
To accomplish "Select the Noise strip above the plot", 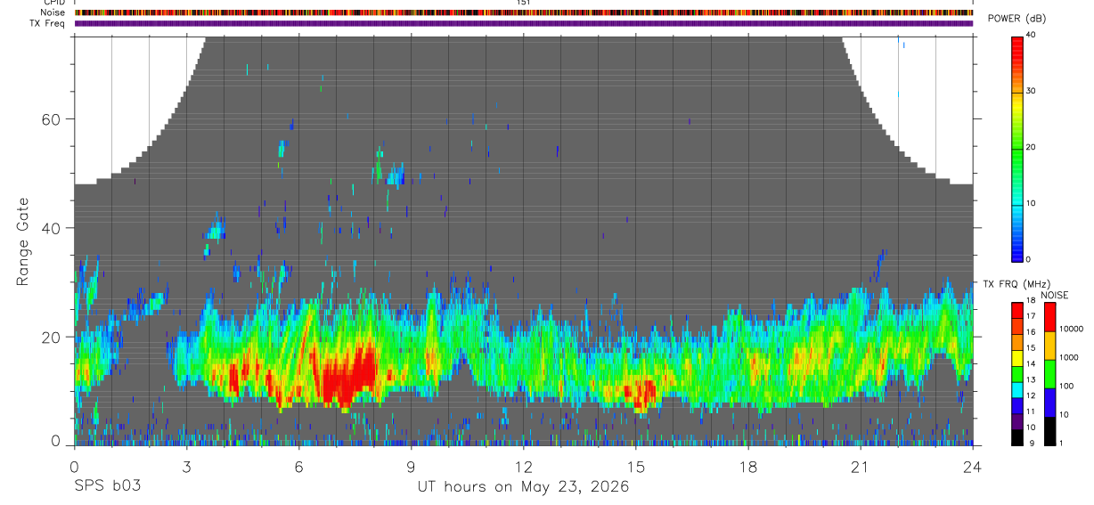I will click(x=524, y=12).
